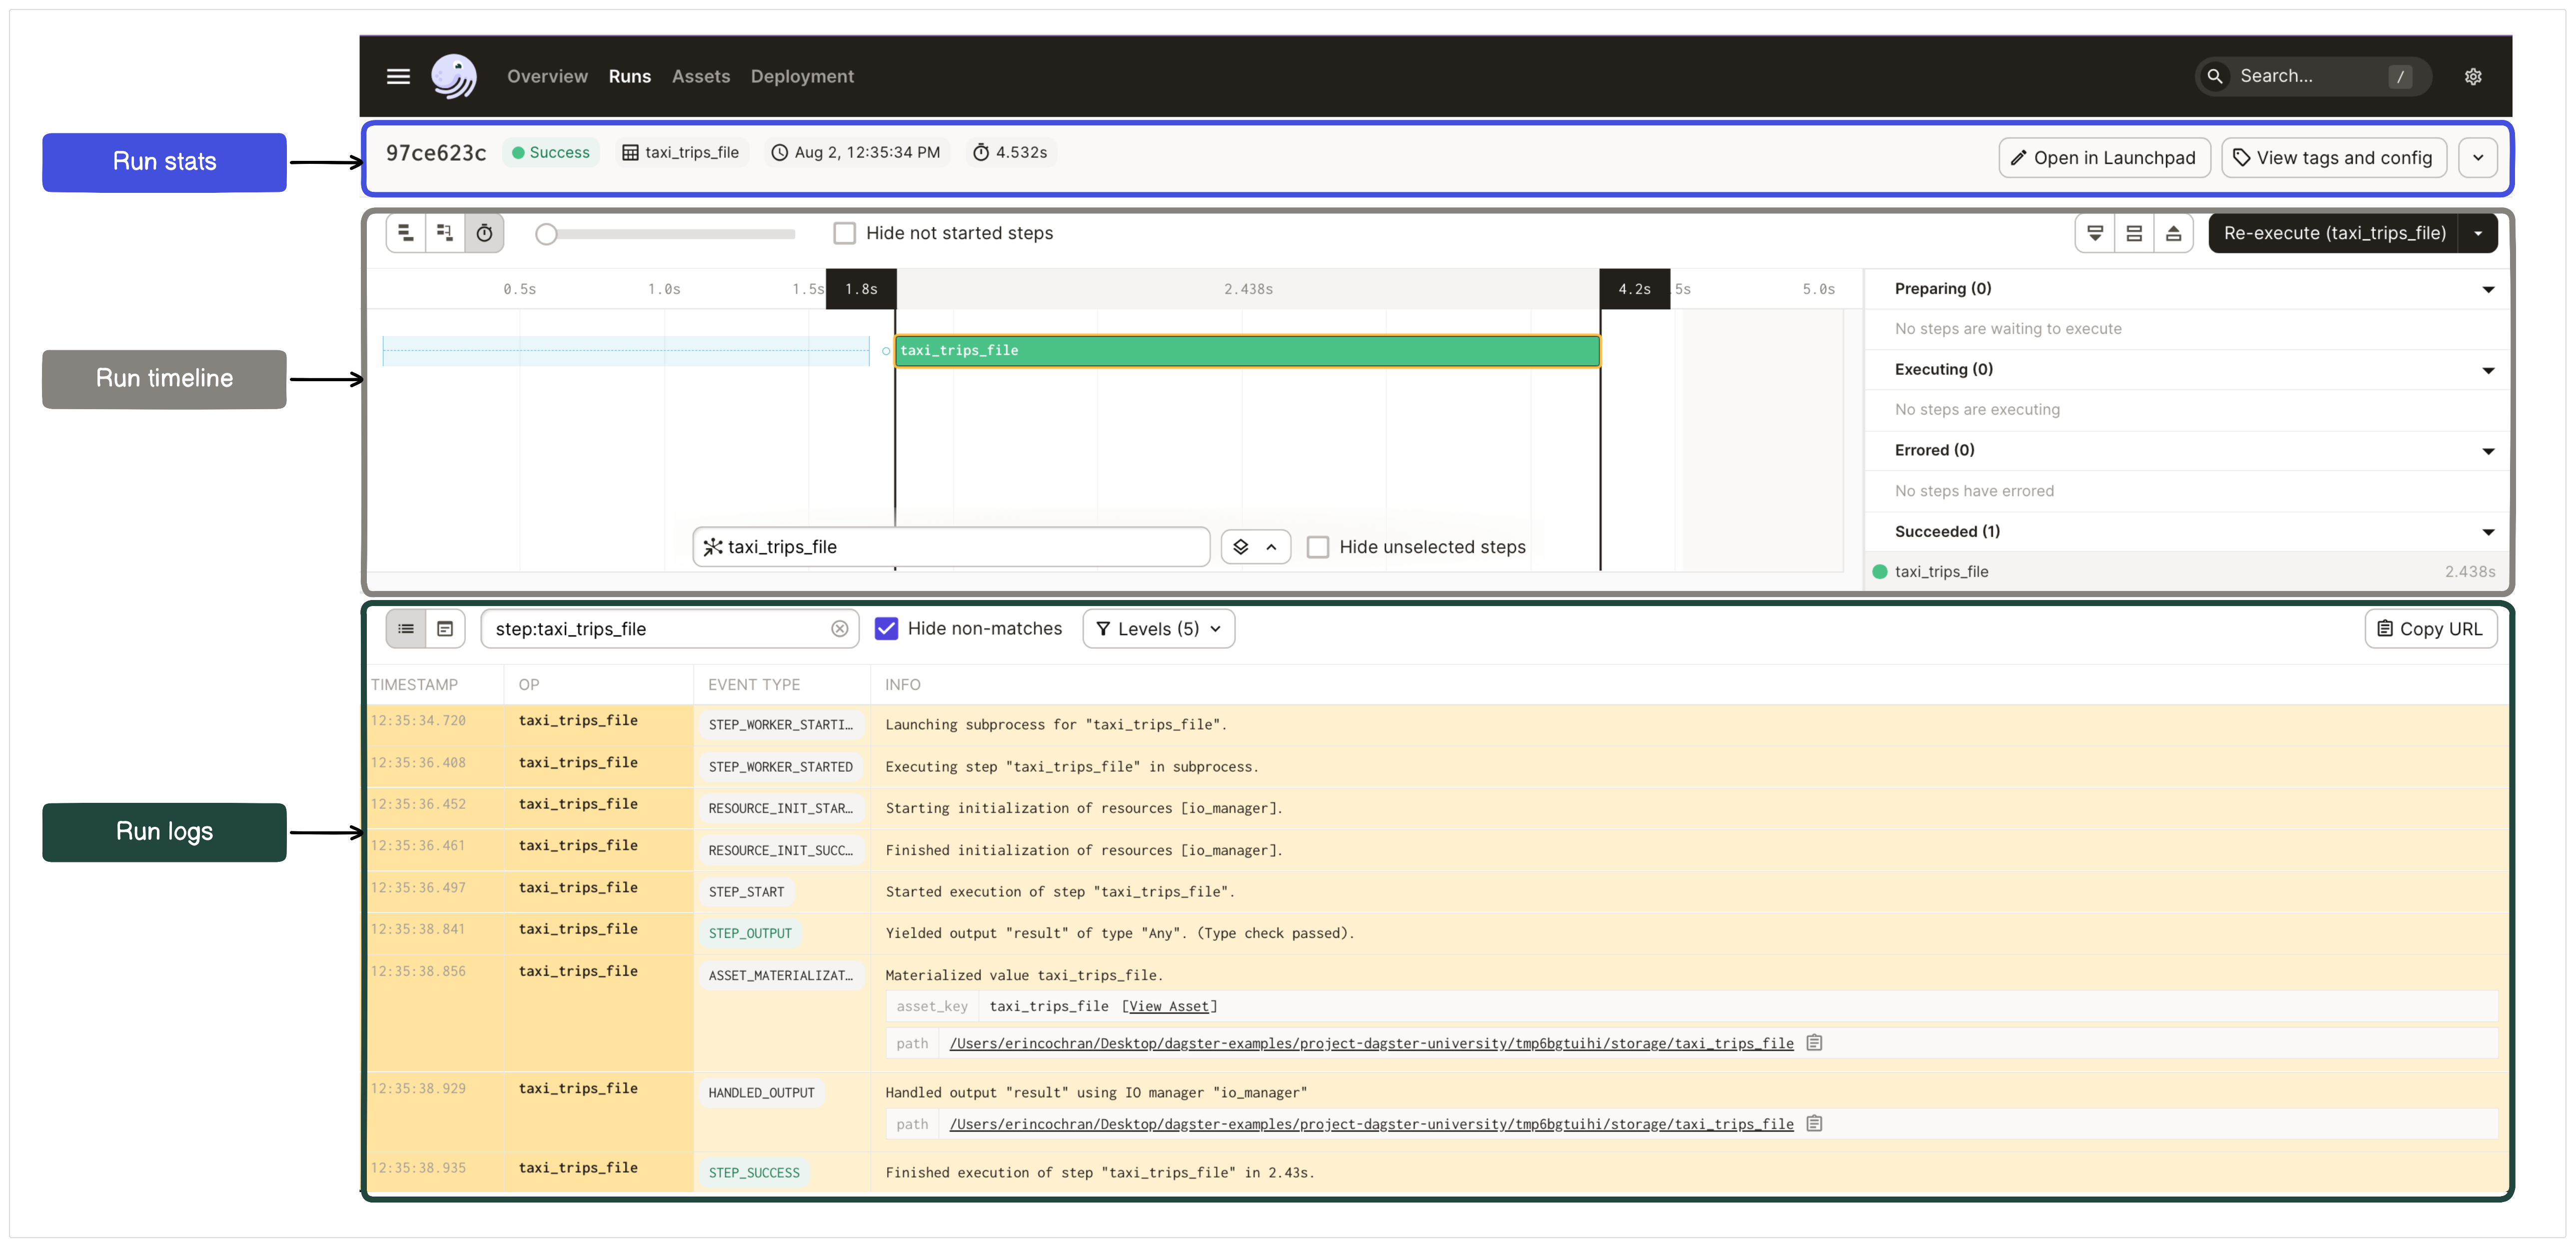2576x1248 pixels.
Task: Click the ASSET_MATERIALIZATION storage path link
Action: click(1371, 1043)
